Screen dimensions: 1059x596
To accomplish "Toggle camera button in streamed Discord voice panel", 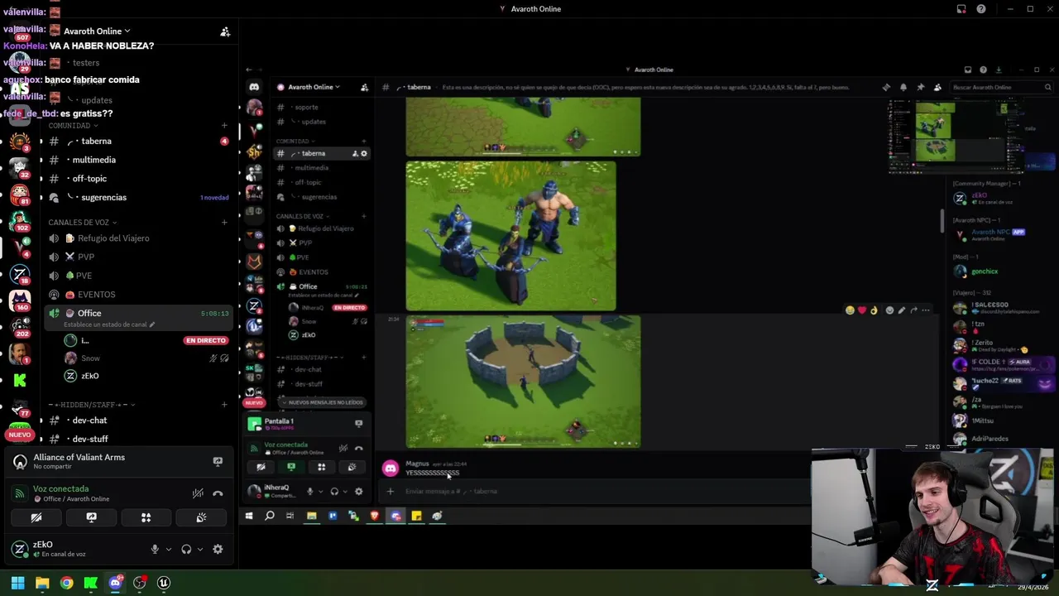I will pos(261,467).
